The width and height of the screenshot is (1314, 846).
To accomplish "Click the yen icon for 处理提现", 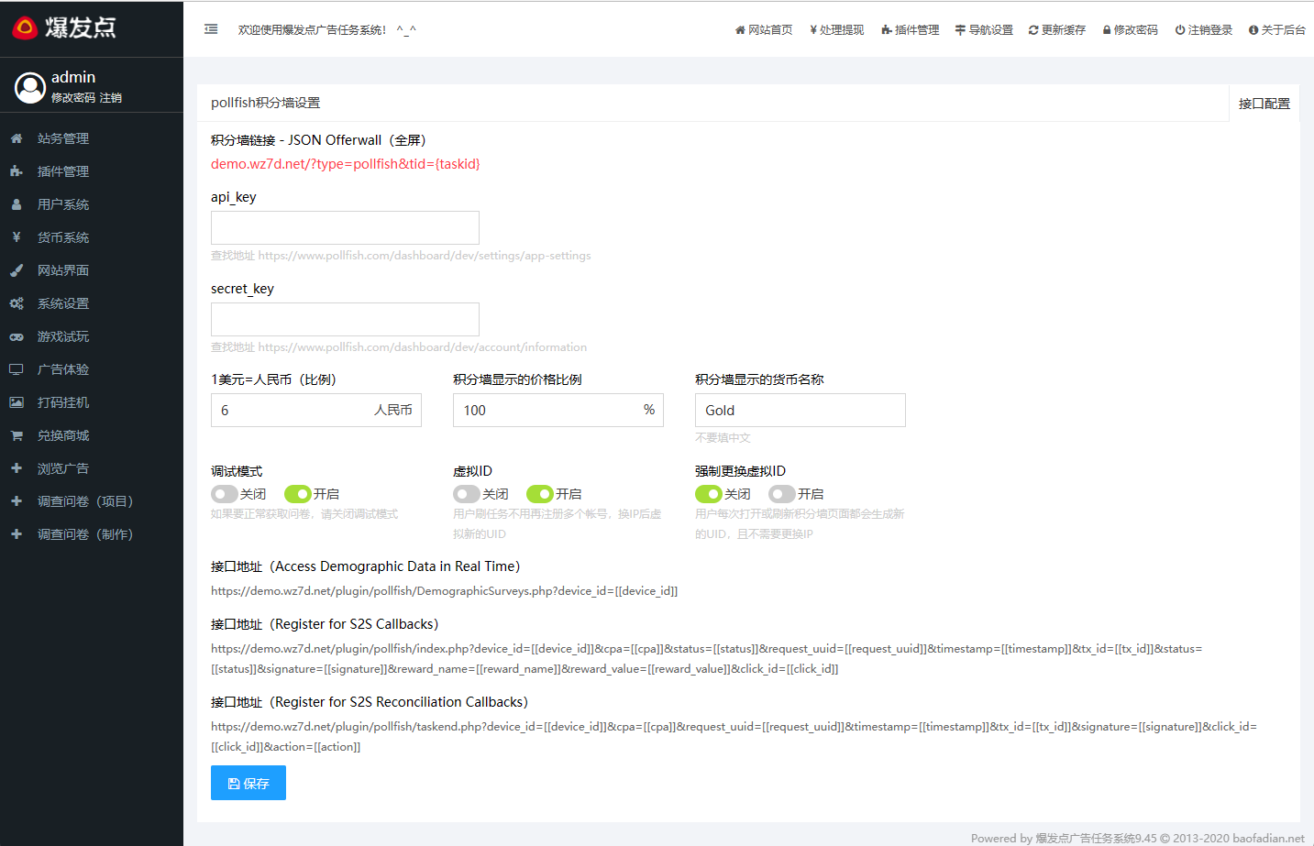I will tap(813, 30).
